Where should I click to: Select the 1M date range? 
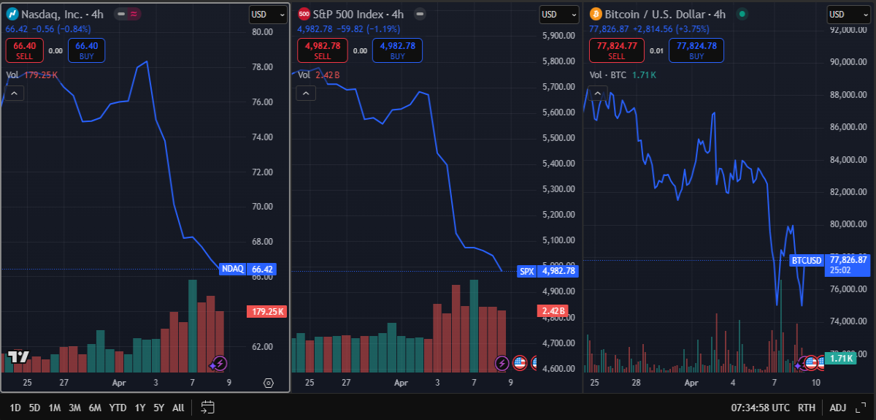(x=55, y=408)
